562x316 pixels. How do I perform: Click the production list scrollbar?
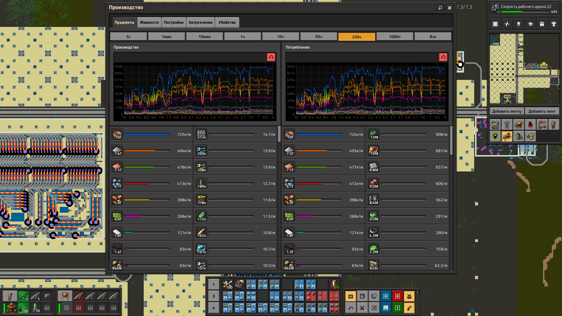pos(279,134)
